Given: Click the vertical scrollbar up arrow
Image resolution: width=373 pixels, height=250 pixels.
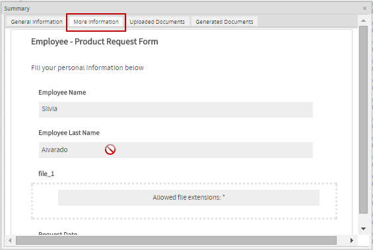Looking at the screenshot, I should 363,21.
